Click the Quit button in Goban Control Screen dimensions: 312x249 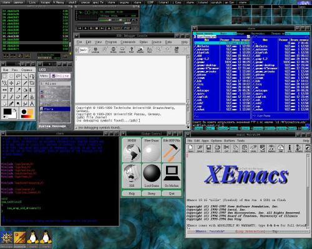coord(172,194)
